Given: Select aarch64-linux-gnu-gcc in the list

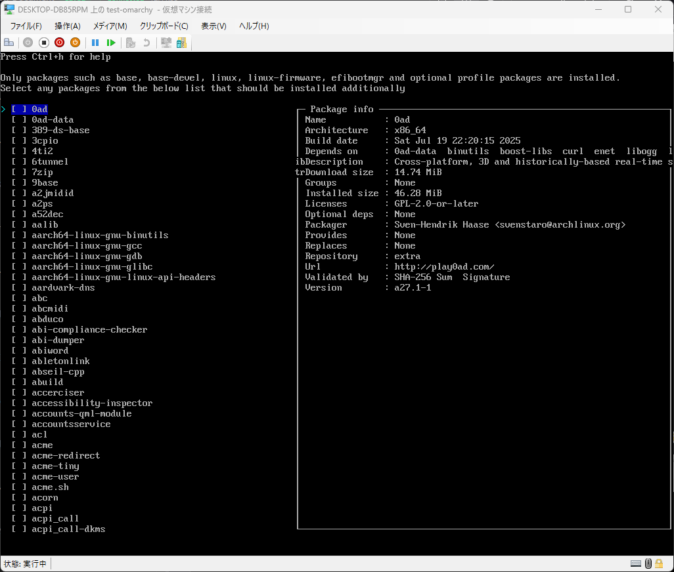Looking at the screenshot, I should (x=87, y=246).
